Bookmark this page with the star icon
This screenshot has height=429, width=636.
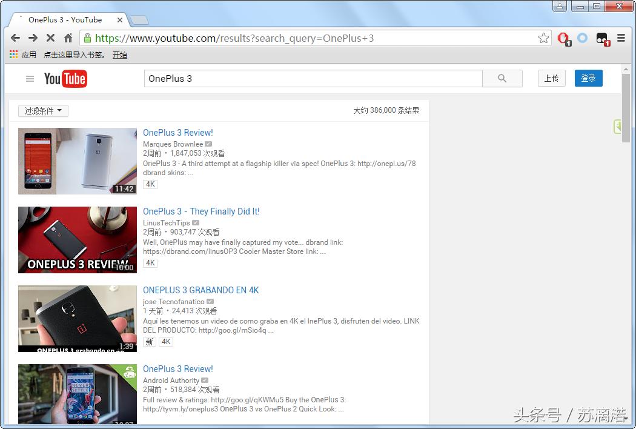543,38
